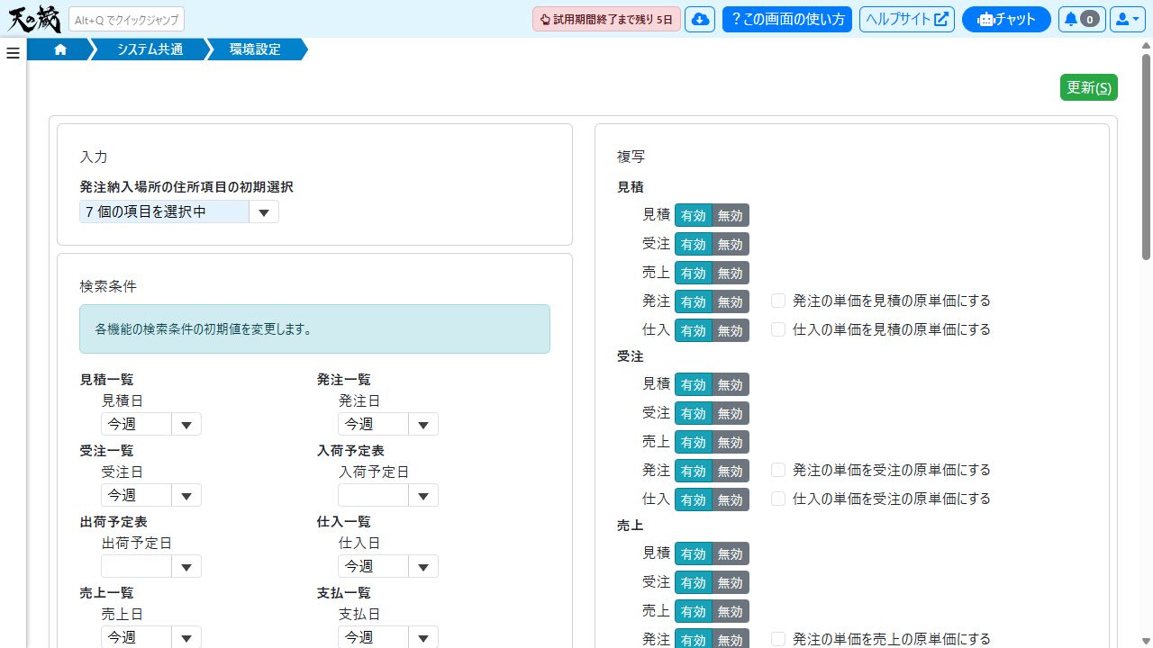Check 仕入の単価を見積の原単価にする
This screenshot has width=1153, height=648.
point(779,329)
